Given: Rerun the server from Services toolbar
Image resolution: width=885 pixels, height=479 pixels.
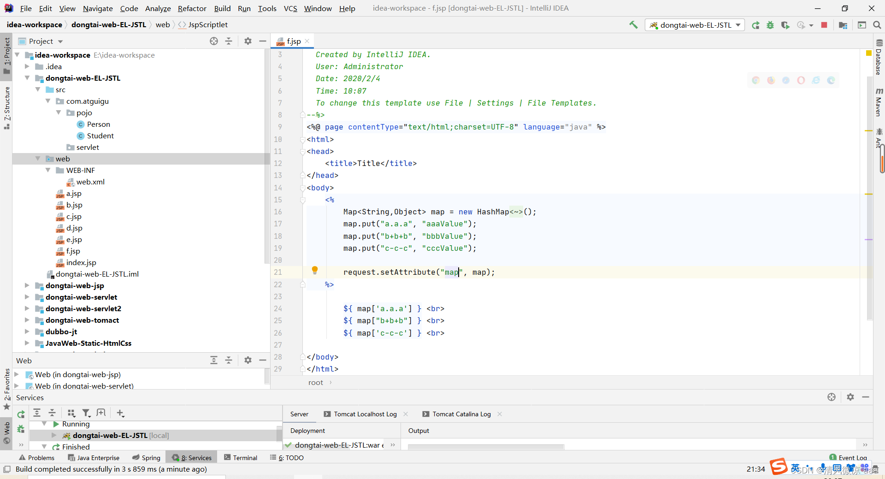Looking at the screenshot, I should pos(21,414).
